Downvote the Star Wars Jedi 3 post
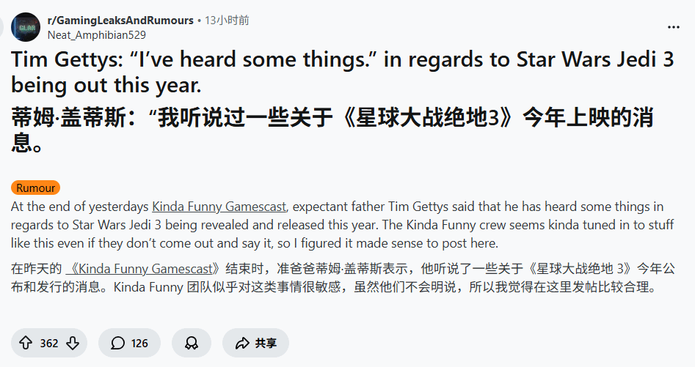 coord(72,343)
